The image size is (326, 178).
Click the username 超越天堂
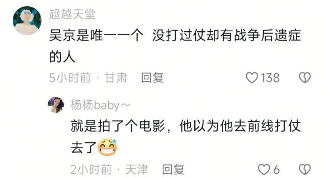coord(72,15)
